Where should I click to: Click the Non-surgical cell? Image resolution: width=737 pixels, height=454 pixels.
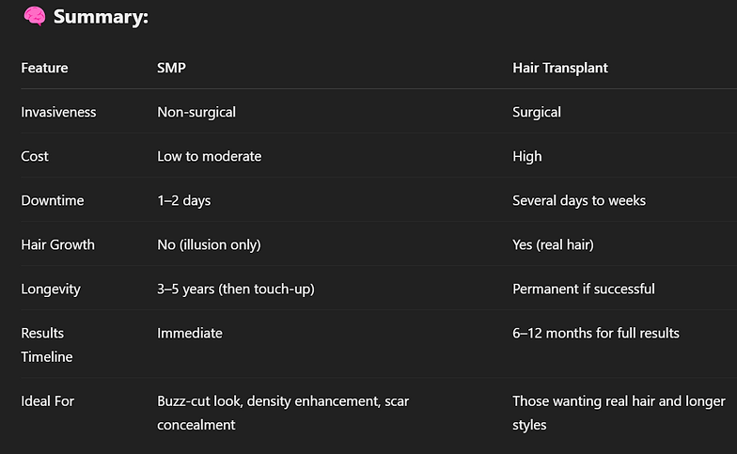click(196, 113)
